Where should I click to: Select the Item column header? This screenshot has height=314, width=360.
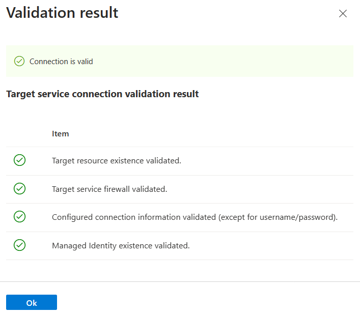pos(60,134)
